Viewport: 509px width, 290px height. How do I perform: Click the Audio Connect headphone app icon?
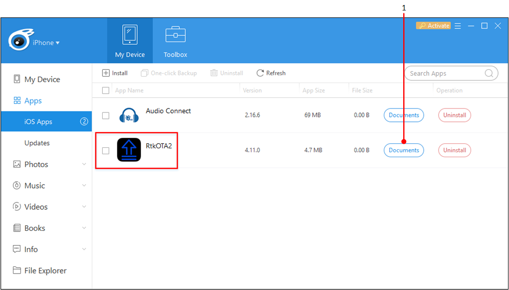click(129, 115)
